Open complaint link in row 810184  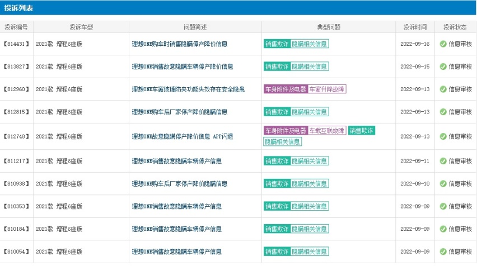pos(177,229)
